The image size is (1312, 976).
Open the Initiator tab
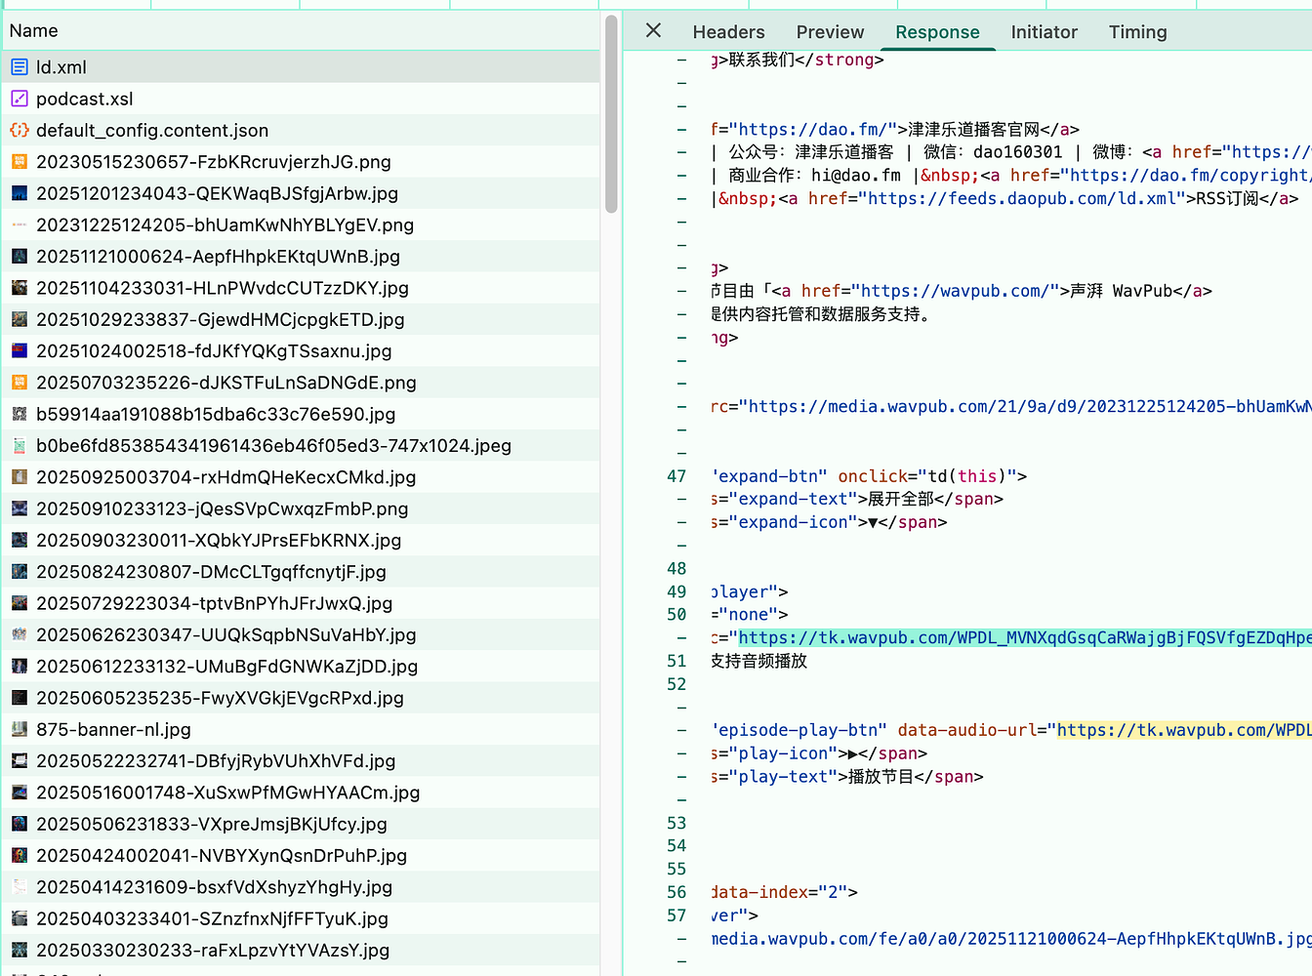[1044, 32]
